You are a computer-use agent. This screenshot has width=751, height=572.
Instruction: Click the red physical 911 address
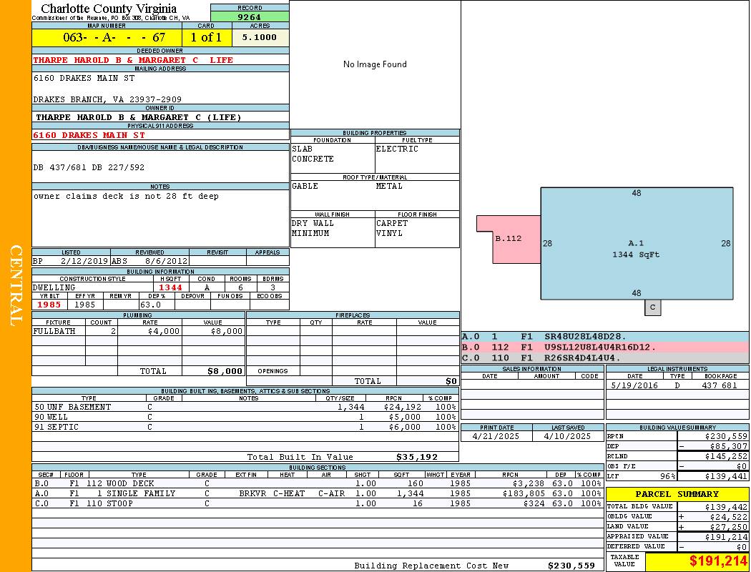click(89, 134)
